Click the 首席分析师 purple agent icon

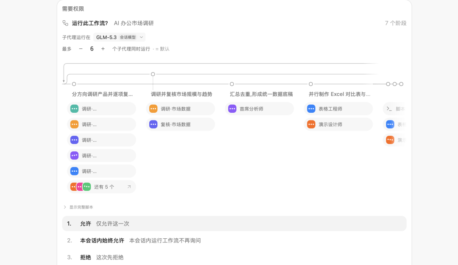pyautogui.click(x=232, y=109)
